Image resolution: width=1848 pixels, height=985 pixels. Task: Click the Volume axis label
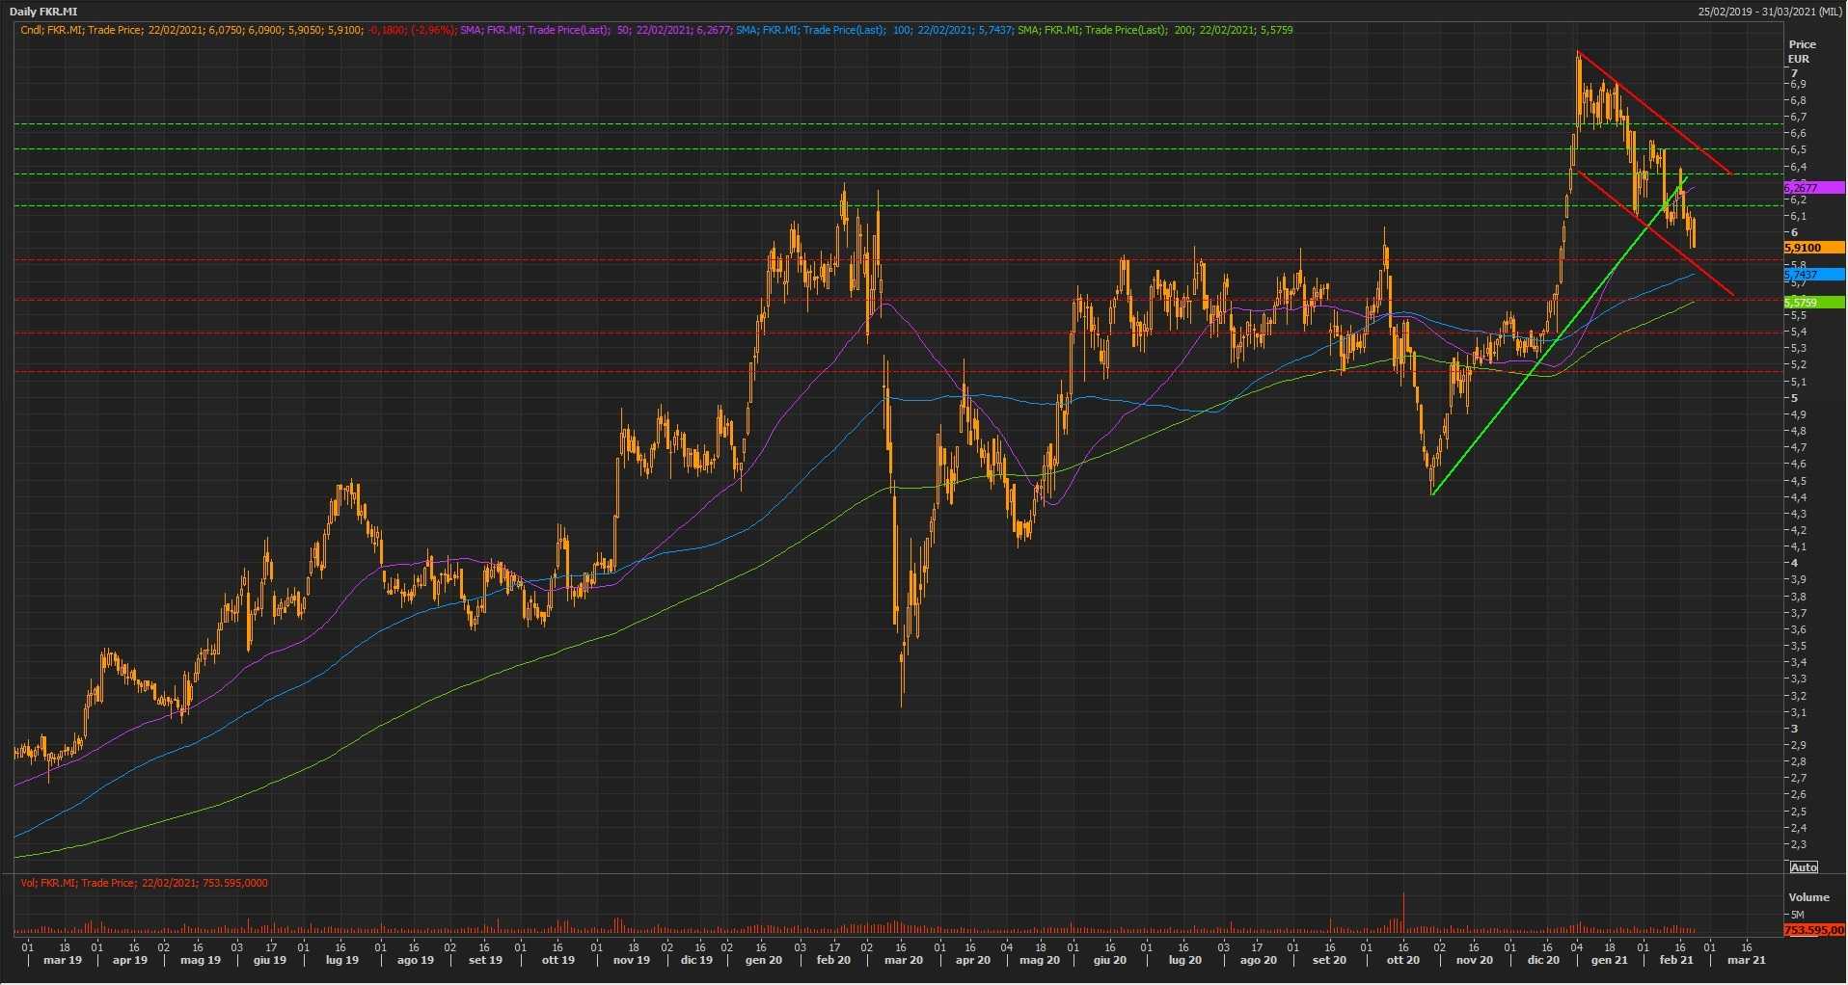tap(1807, 897)
